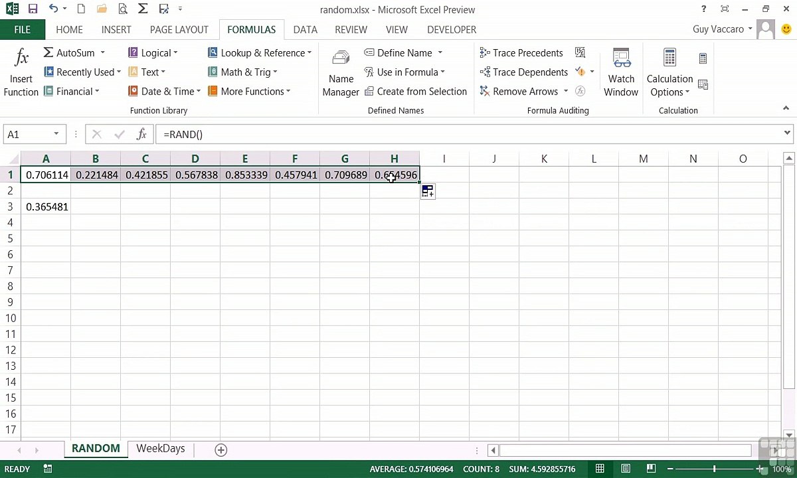Click the Insert Function fx in formula bar
797x478 pixels.
141,134
